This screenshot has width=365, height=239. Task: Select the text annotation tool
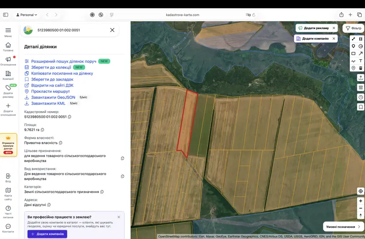[360, 61]
